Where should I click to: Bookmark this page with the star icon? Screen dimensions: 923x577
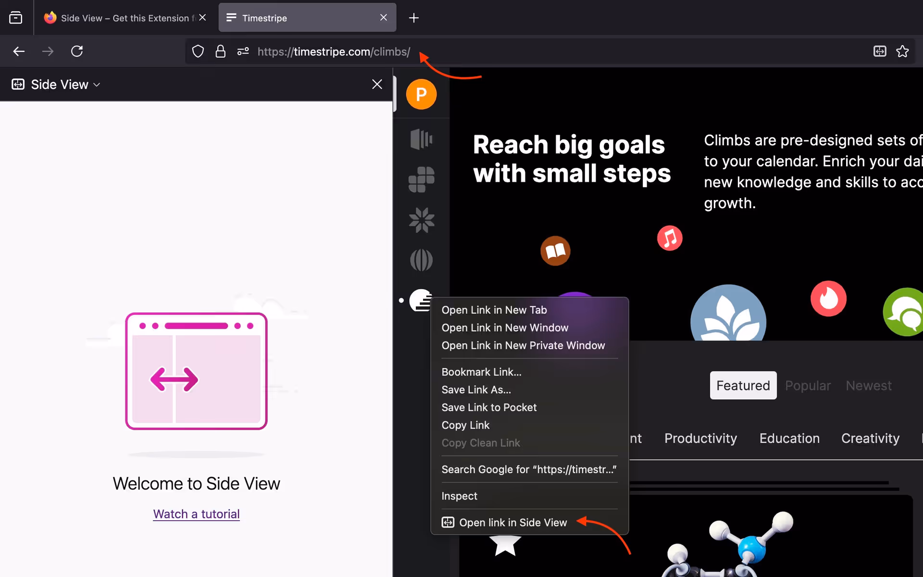pyautogui.click(x=902, y=51)
